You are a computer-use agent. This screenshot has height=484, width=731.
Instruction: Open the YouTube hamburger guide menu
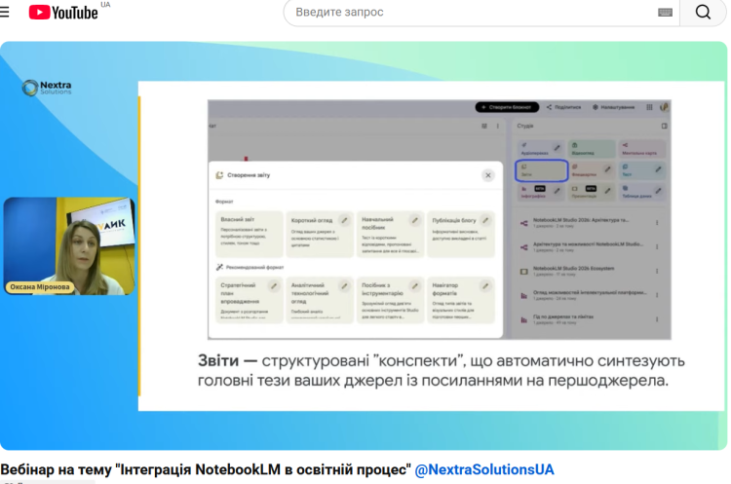(x=5, y=12)
